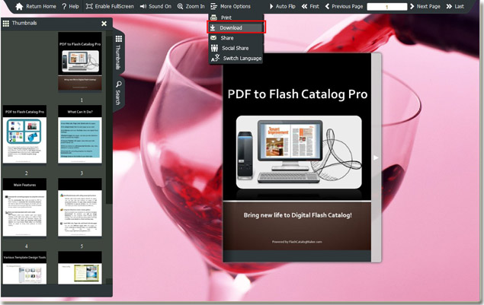Screen dimensions: 484x305
Task: Select the page 2 thumbnail with icon grid
Action: coord(24,135)
